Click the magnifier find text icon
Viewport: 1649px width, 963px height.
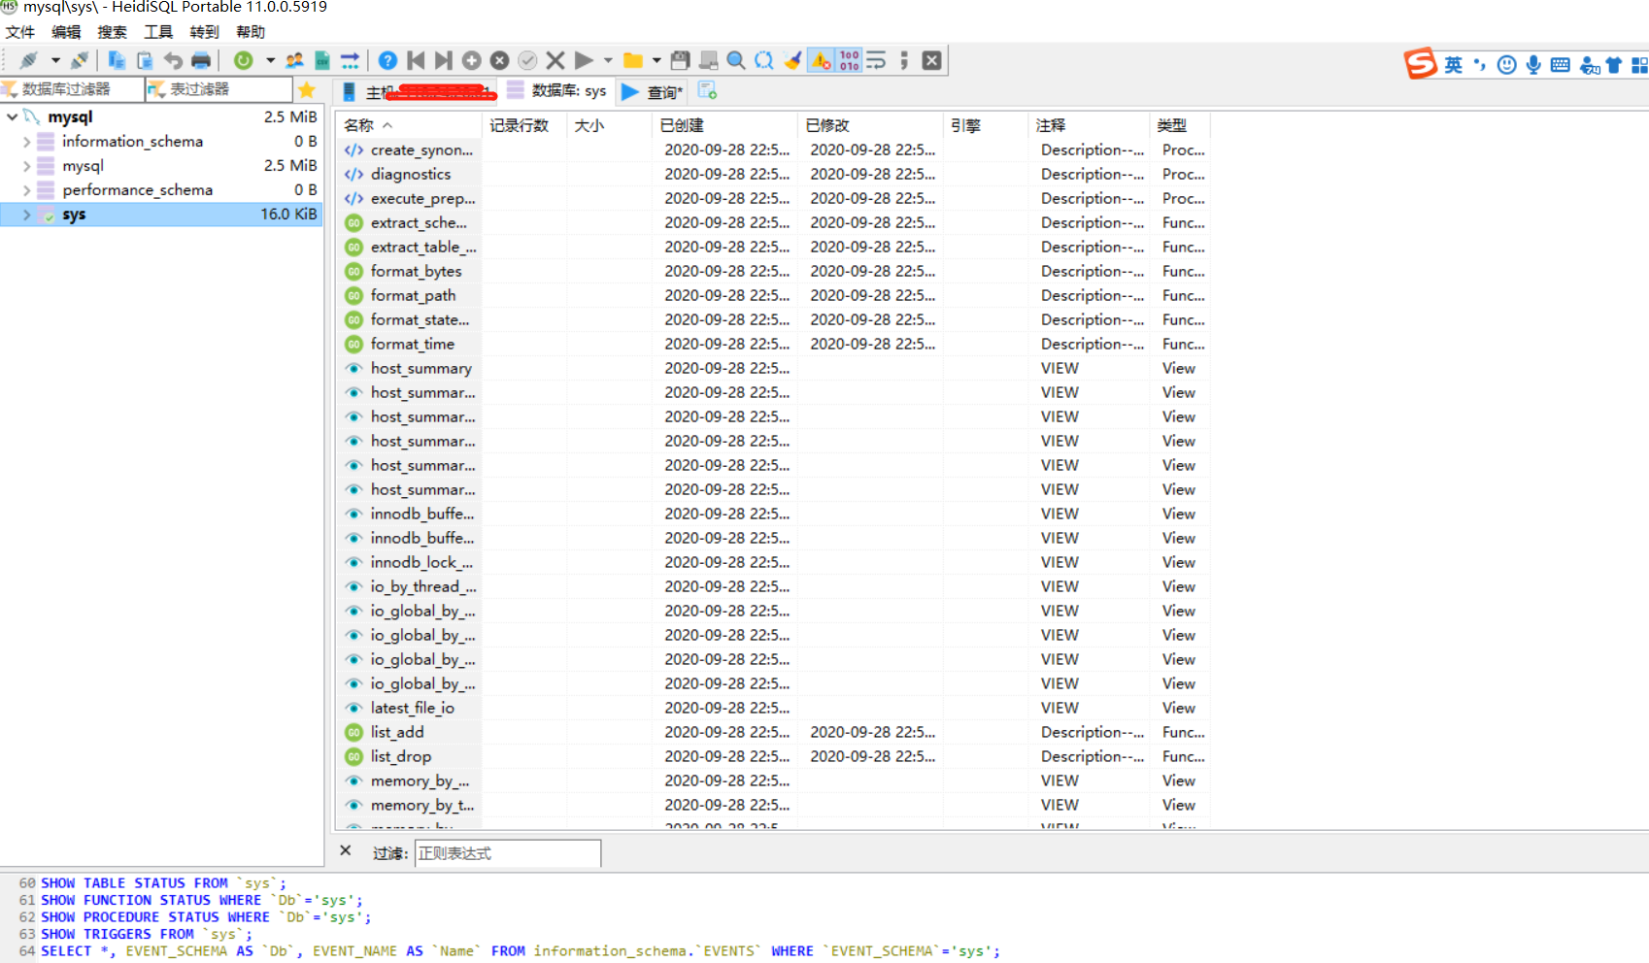coord(736,60)
